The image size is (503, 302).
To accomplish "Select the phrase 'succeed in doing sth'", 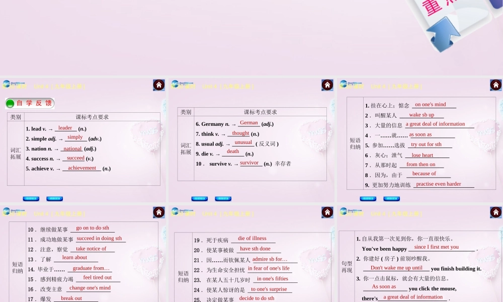I will (99, 238).
